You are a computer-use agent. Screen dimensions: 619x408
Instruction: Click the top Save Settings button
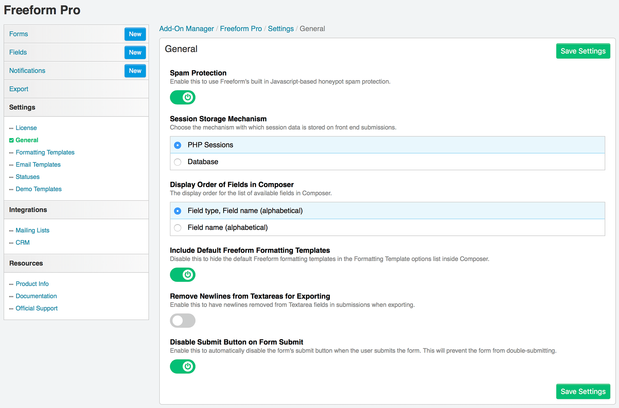(x=583, y=51)
